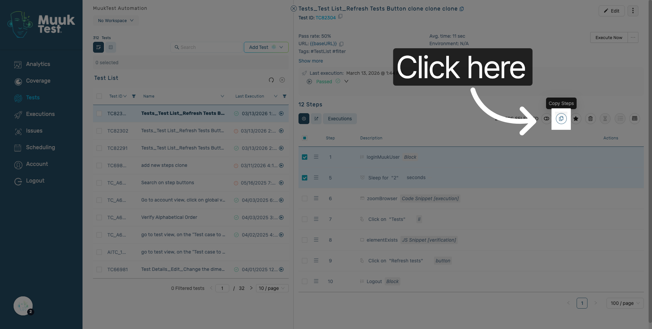This screenshot has width=652, height=329.
Task: Check step 6 zoomBrowser checkbox
Action: pos(305,198)
